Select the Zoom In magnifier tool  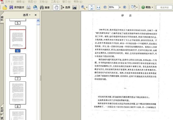click(x=83, y=7)
